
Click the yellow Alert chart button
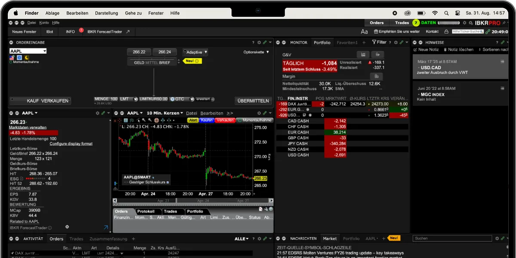click(x=193, y=120)
